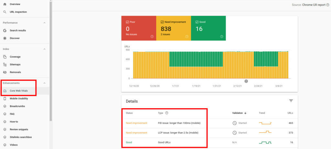Image resolution: width=331 pixels, height=149 pixels.
Task: Click the sidebar vertical scrollbar
Action: pos(51,61)
